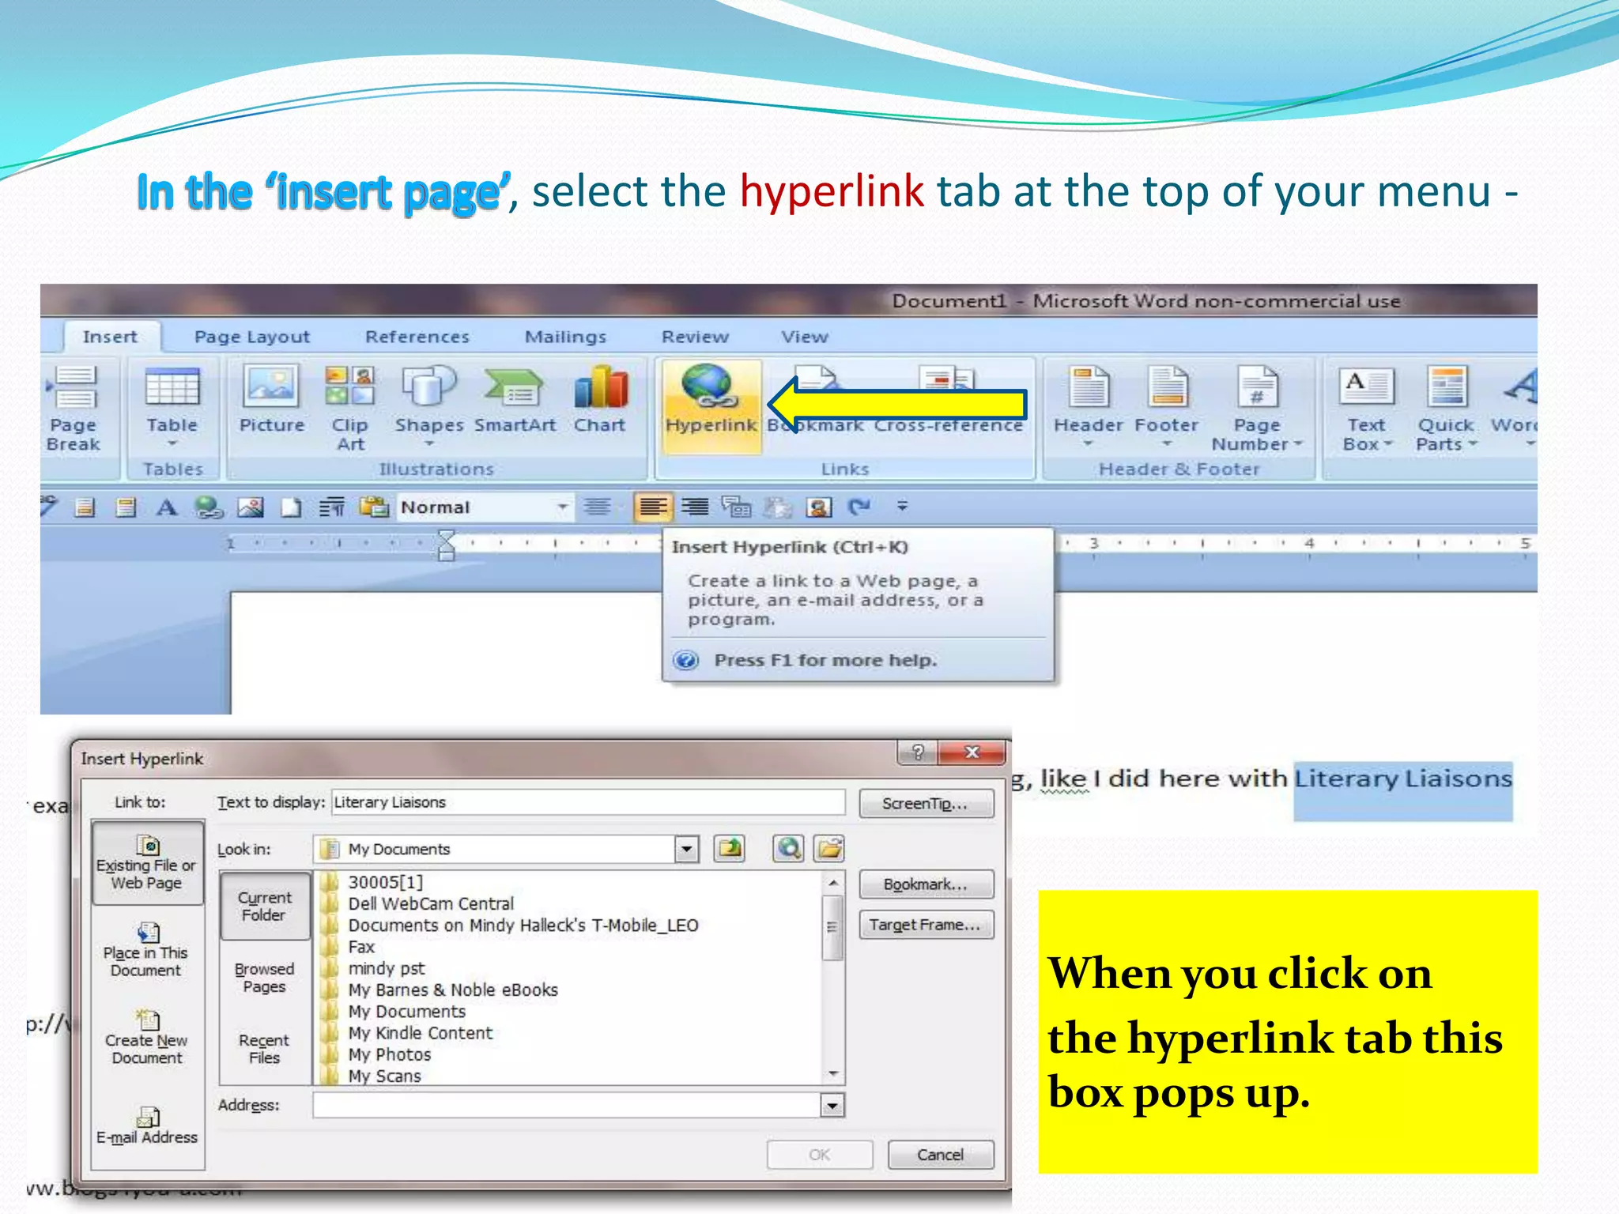Open the Table insert icon
This screenshot has width=1619, height=1214.
tap(172, 405)
